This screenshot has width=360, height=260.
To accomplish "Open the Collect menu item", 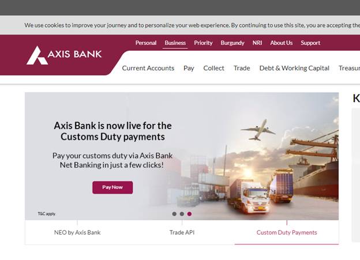I will point(213,68).
